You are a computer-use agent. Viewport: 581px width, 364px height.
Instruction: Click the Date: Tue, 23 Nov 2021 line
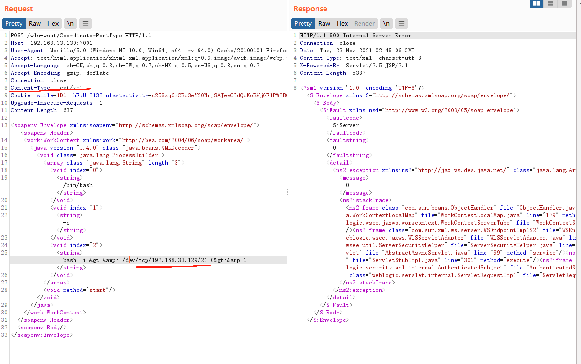(357, 51)
